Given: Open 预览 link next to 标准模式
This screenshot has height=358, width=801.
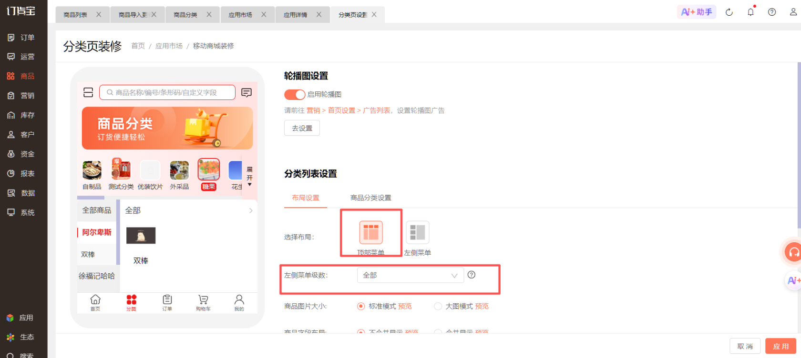Looking at the screenshot, I should 405,307.
